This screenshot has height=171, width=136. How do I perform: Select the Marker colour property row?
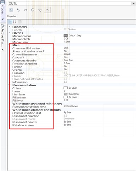(x=72, y=36)
